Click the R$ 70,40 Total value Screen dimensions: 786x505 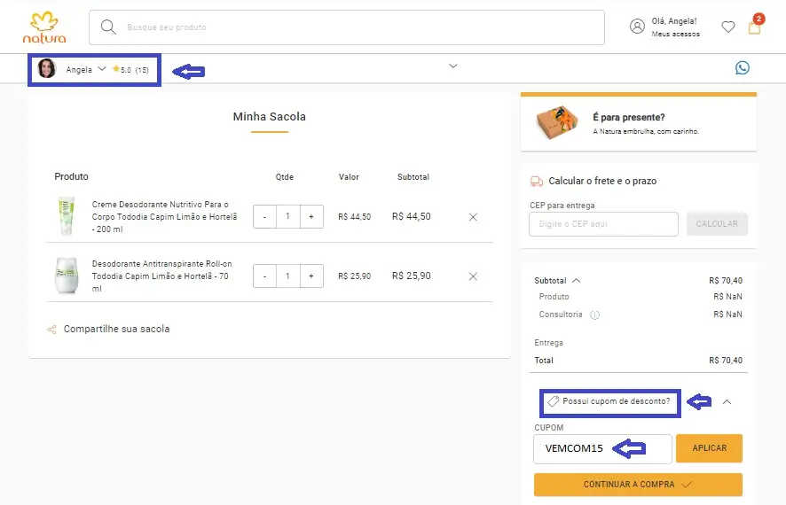(x=726, y=361)
